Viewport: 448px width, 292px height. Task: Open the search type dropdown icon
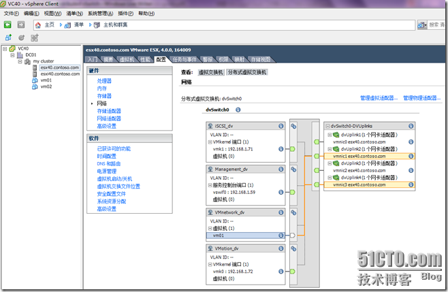coord(422,25)
